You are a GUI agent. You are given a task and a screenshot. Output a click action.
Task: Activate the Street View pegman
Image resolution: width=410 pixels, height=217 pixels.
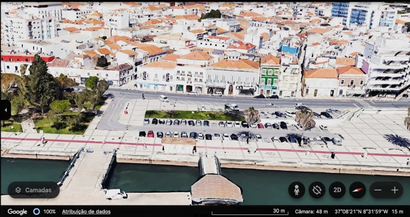point(296,190)
